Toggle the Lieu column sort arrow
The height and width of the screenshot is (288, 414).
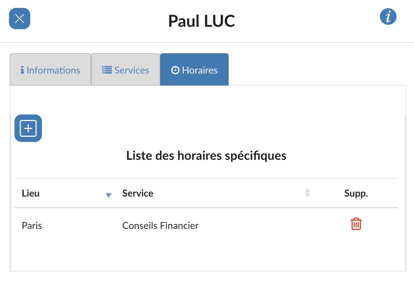click(109, 195)
